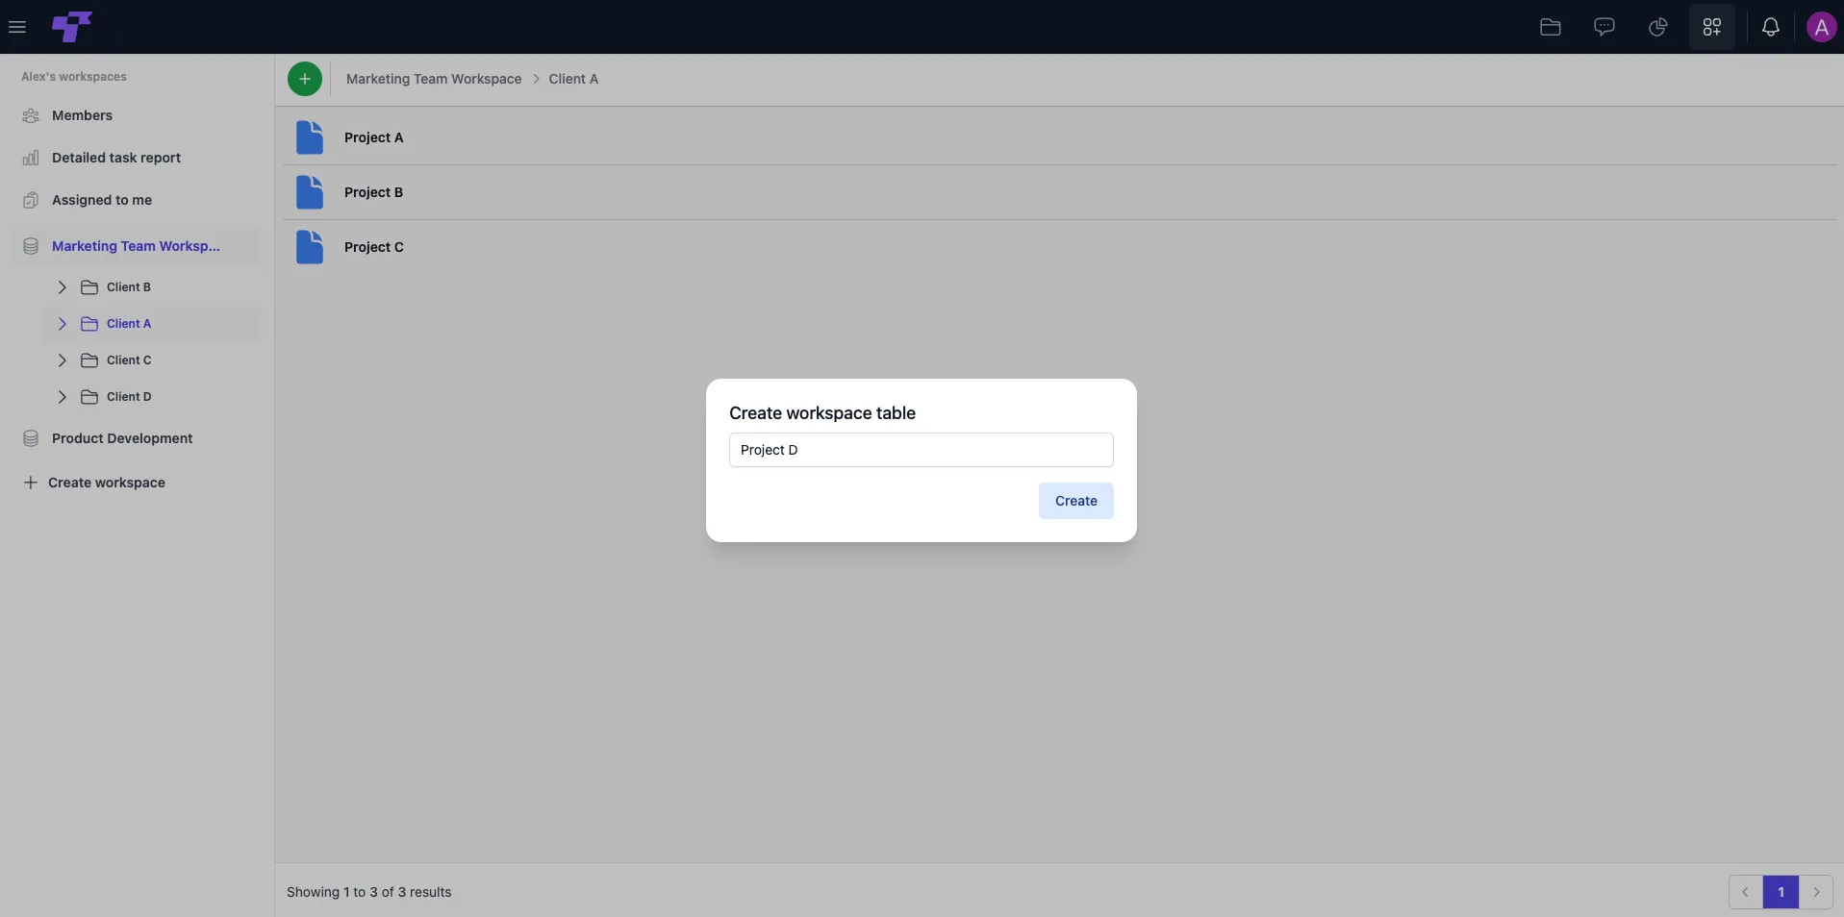Click the Product Development database icon
Viewport: 1844px width, 917px height.
click(31, 438)
